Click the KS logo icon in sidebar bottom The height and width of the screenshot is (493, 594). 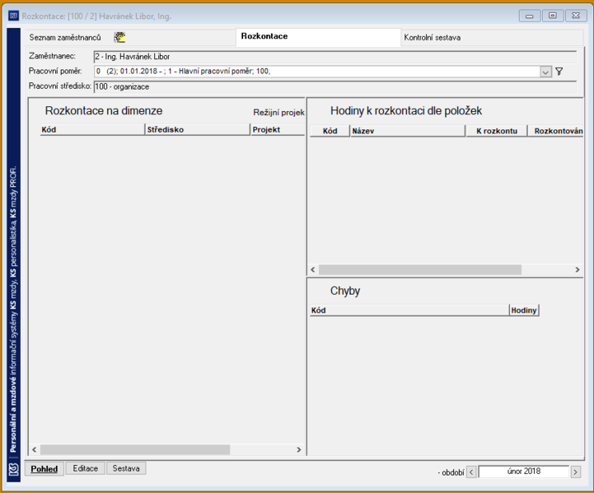14,470
